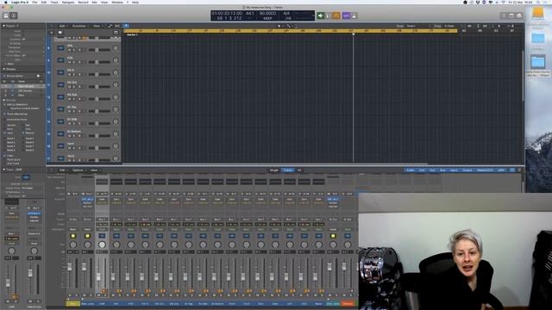
Task: Toggle the Metronome click button
Action: click(354, 15)
